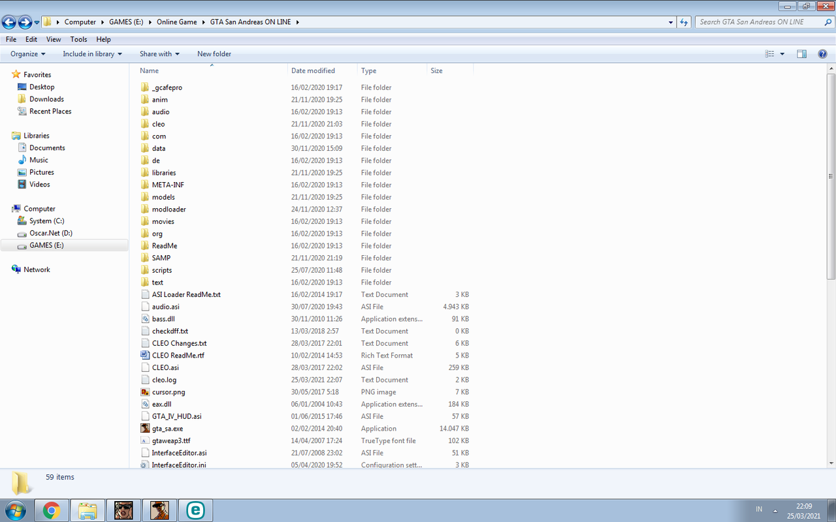Open the Edit menu
The height and width of the screenshot is (522, 836).
(31, 40)
